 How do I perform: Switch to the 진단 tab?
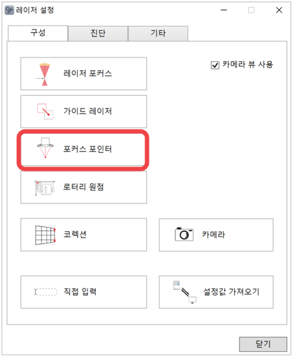click(x=98, y=33)
